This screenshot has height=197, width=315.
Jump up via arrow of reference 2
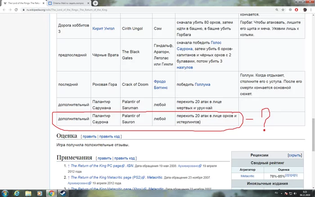tap(69, 178)
